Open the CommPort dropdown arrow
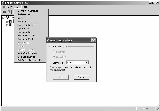The width and height of the screenshot is (160, 111). [87, 62]
